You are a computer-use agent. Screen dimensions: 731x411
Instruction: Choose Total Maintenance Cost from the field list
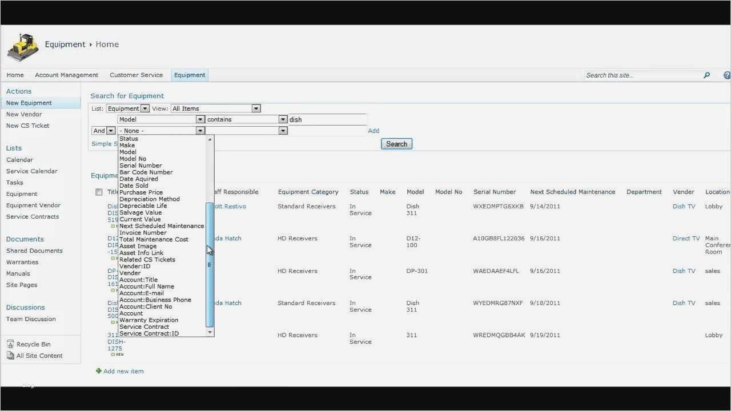[x=154, y=240]
